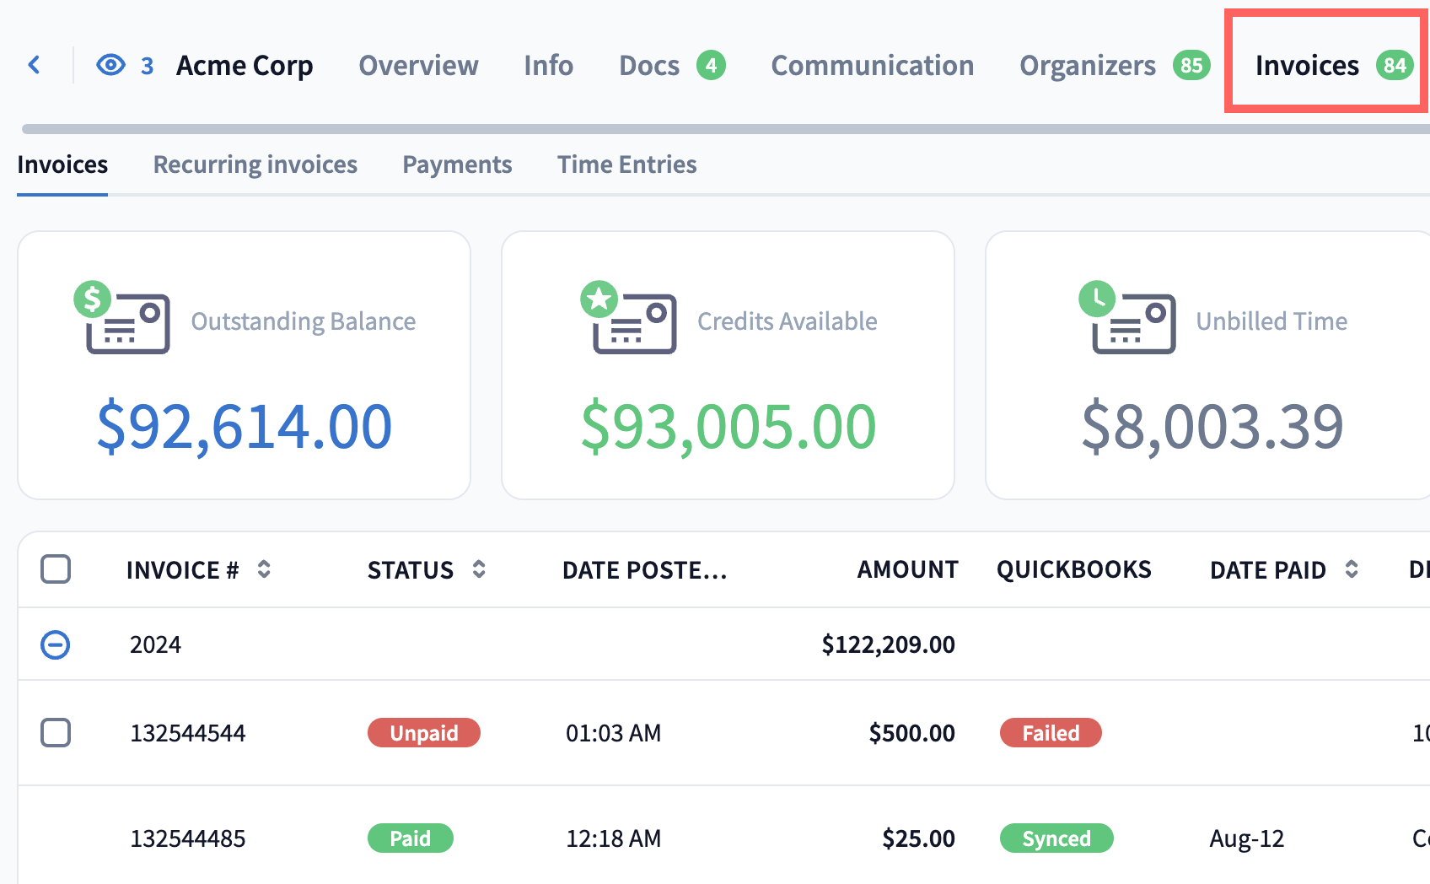Image resolution: width=1430 pixels, height=884 pixels.
Task: Click the back arrow chevron
Action: point(35,65)
